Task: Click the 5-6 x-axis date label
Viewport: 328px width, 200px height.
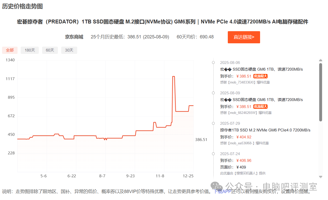Action: pos(44,176)
